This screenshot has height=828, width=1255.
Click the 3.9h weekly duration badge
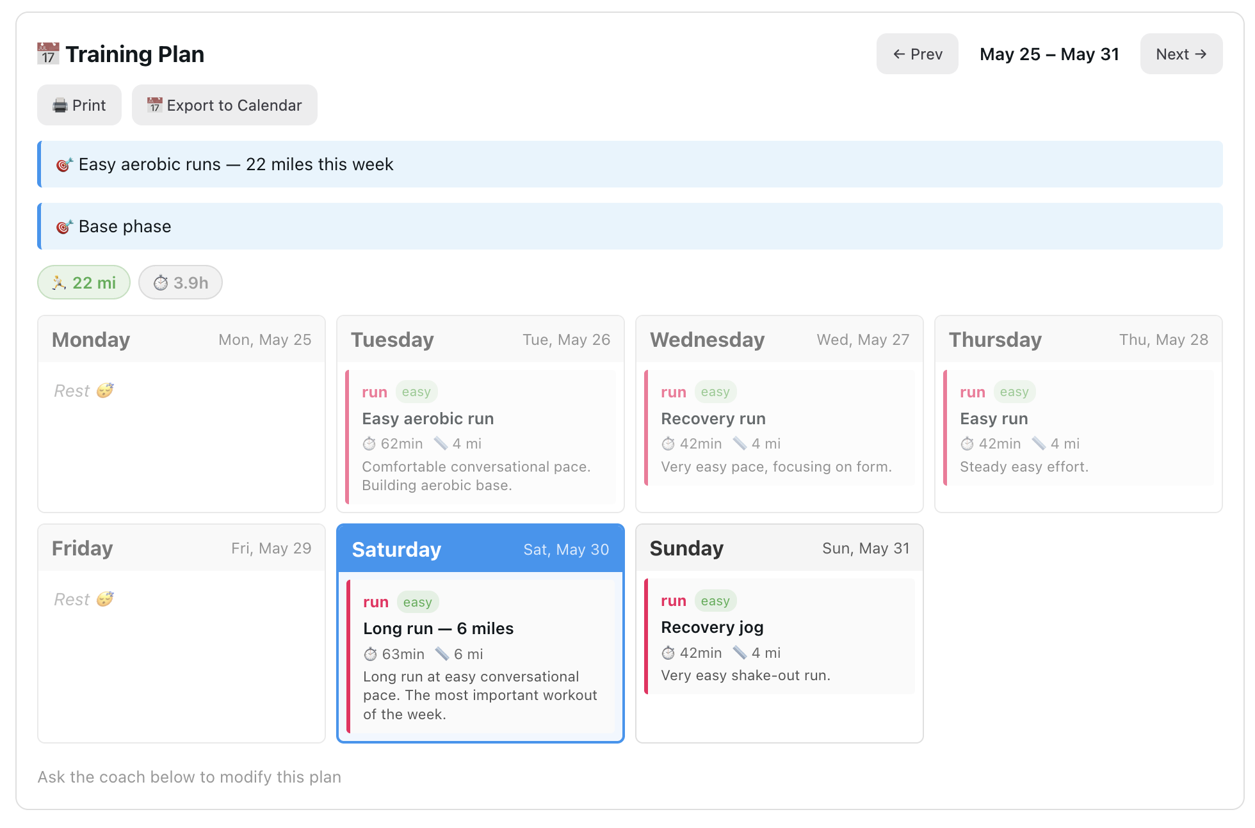pyautogui.click(x=181, y=282)
